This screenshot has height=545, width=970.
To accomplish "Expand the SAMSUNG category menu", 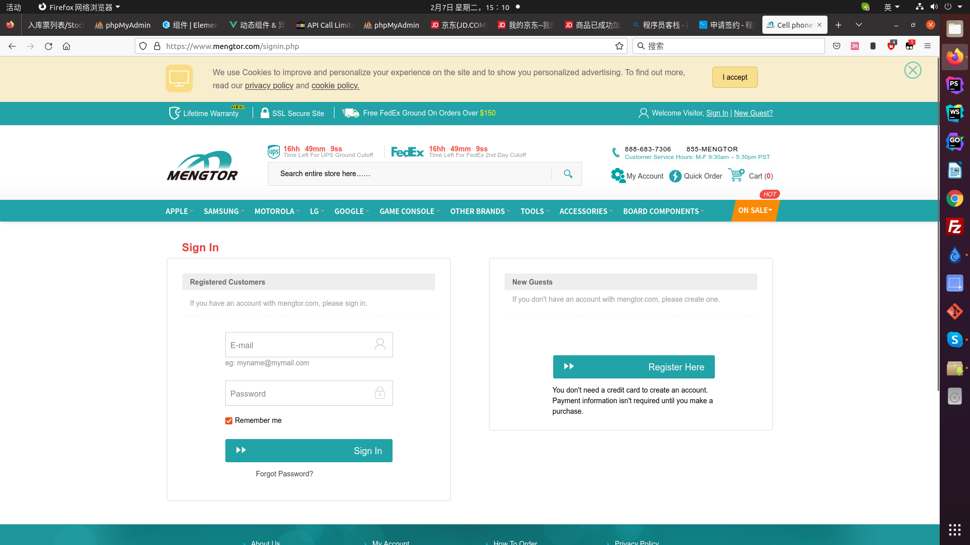I will pos(224,211).
